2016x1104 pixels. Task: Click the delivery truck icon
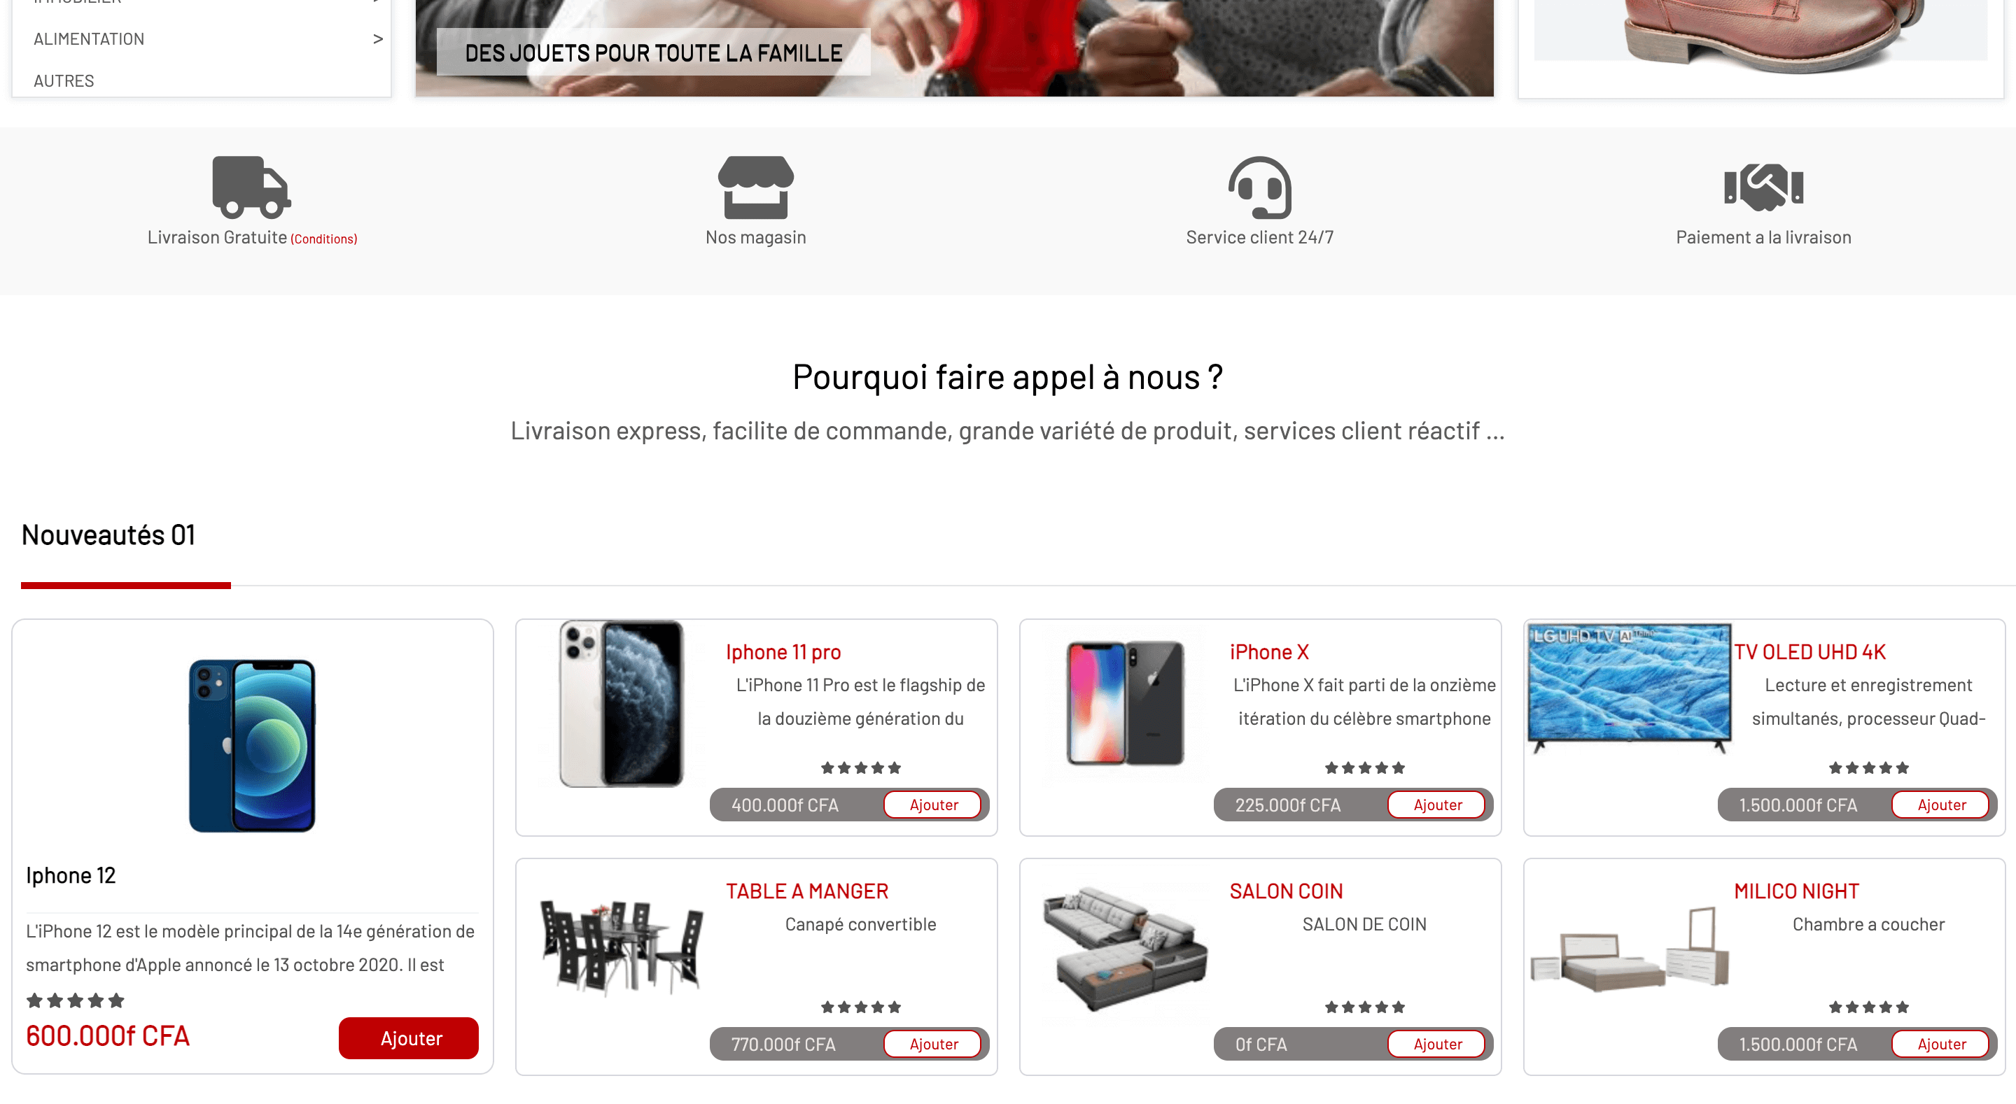tap(251, 187)
